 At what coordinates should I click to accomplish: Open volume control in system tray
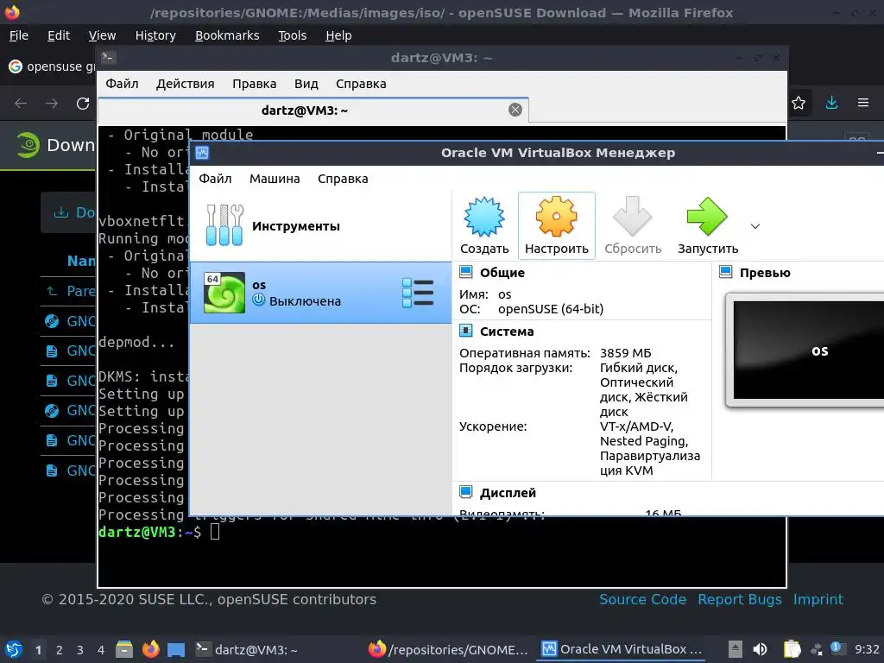[760, 649]
